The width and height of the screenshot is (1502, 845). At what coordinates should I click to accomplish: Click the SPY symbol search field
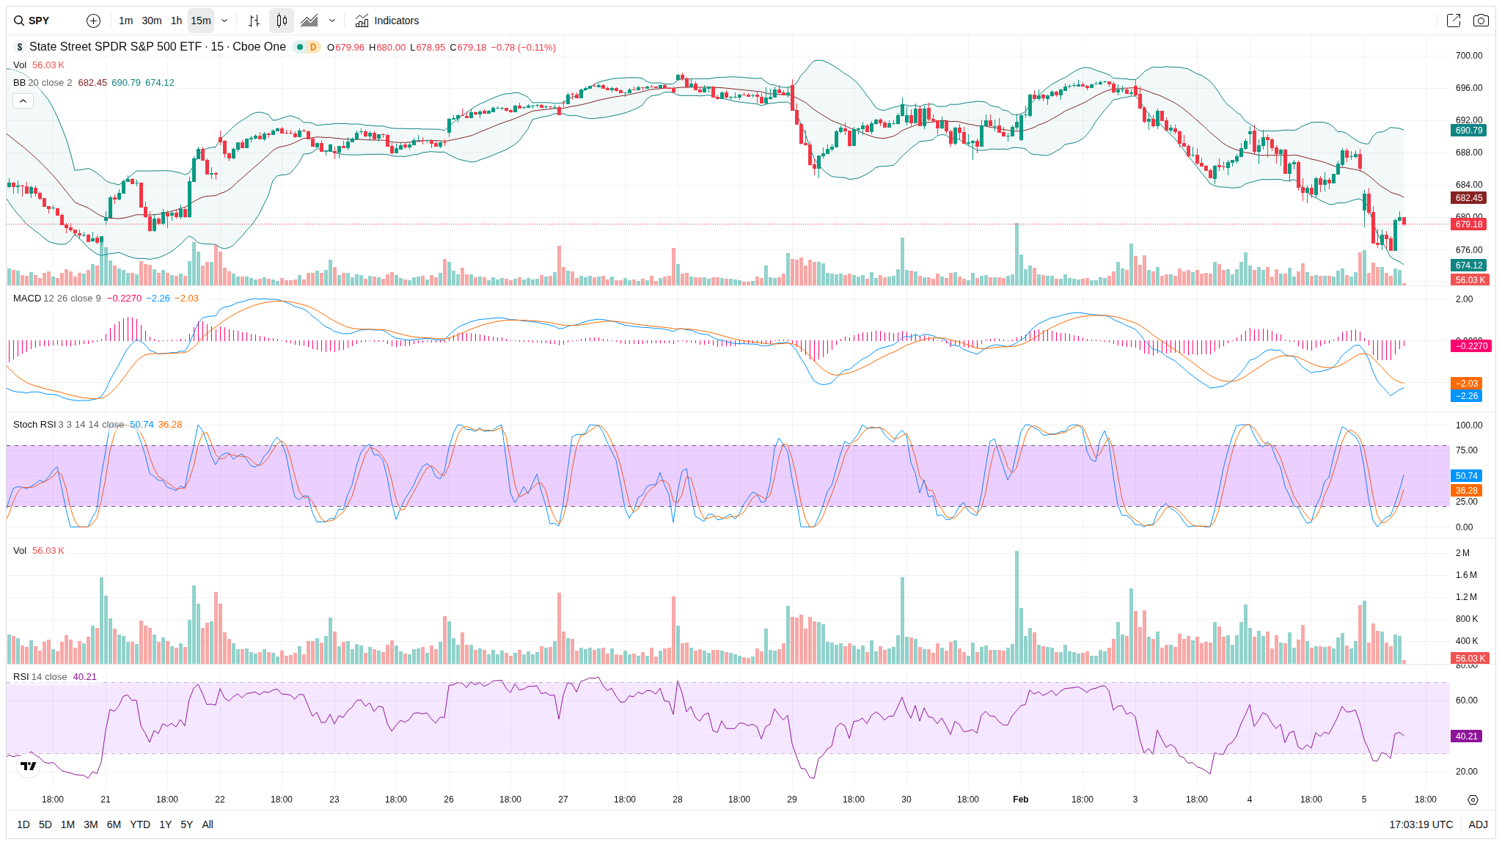(39, 21)
